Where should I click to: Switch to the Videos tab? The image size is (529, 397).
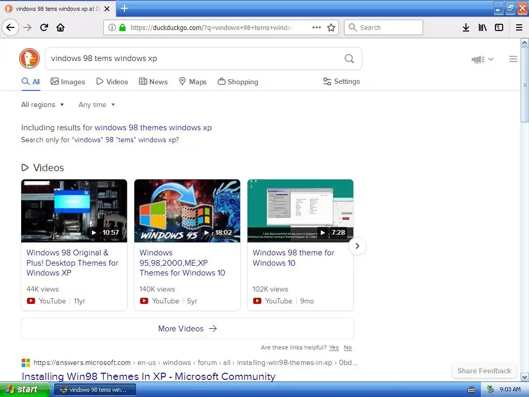click(x=112, y=82)
